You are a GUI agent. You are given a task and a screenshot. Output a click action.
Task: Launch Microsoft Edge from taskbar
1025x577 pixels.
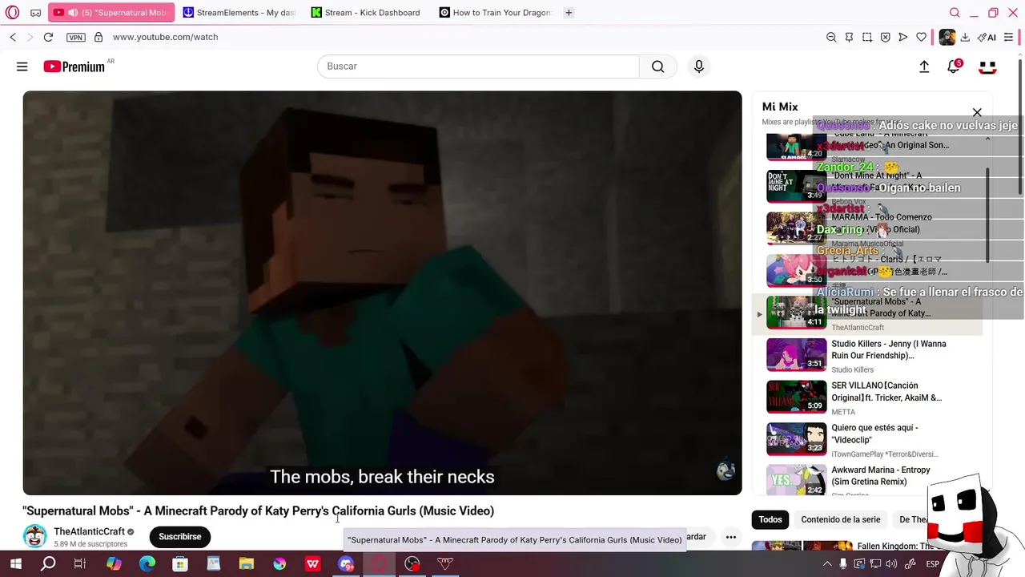click(147, 564)
